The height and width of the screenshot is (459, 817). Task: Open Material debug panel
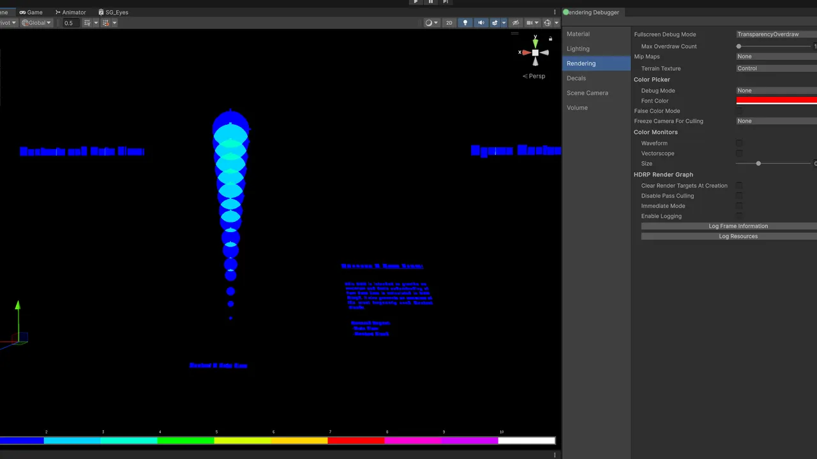coord(596,34)
